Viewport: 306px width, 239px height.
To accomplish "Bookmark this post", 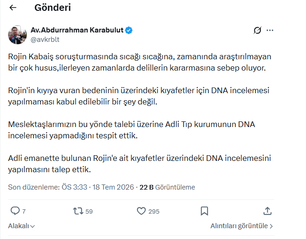I will pyautogui.click(x=204, y=211).
